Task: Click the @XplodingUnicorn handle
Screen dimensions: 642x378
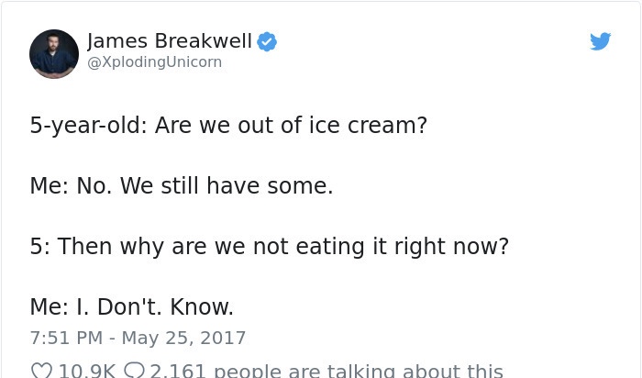Action: (154, 62)
